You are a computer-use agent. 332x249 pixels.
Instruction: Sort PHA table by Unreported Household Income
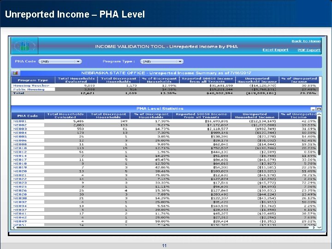point(255,116)
